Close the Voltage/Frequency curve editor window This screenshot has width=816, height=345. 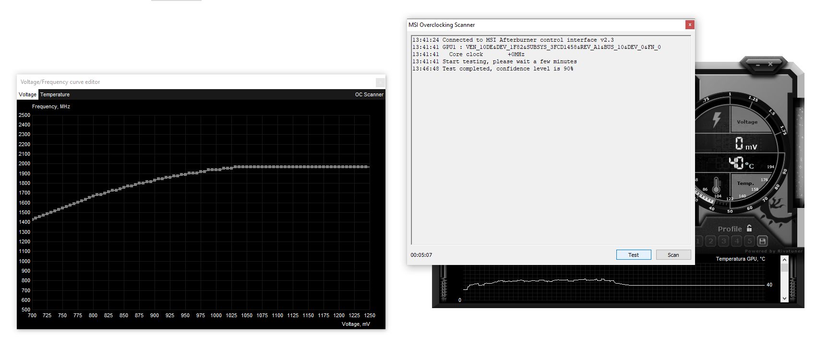[380, 82]
